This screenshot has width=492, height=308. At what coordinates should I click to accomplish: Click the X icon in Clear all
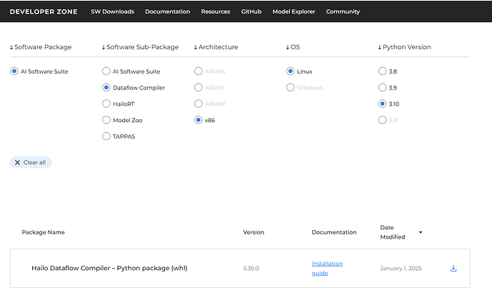17,162
